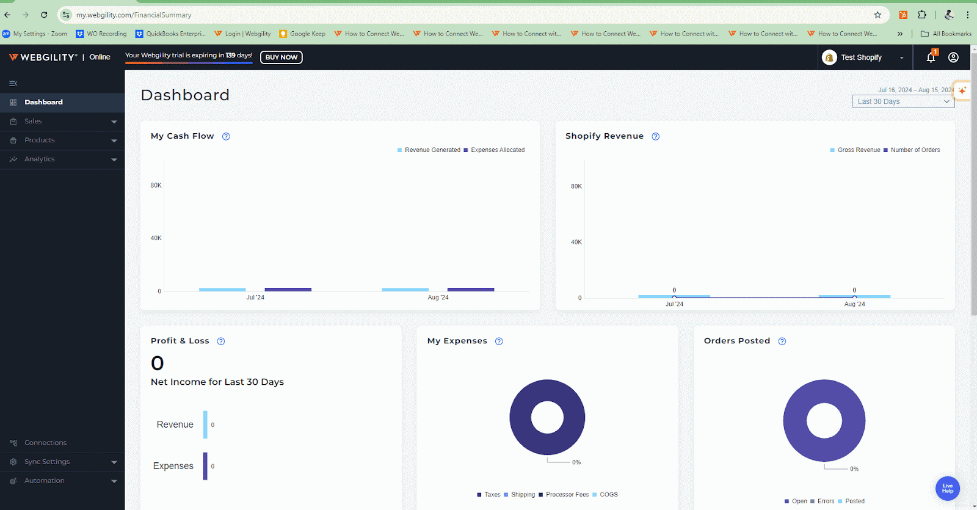Select Dashboard in the sidebar

coord(43,102)
